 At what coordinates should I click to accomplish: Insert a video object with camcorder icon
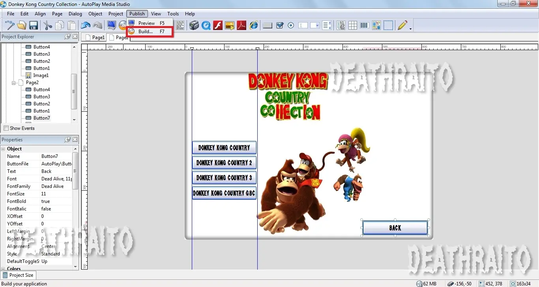pos(194,26)
